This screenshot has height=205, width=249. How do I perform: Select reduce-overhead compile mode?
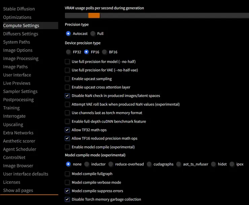click(111, 164)
